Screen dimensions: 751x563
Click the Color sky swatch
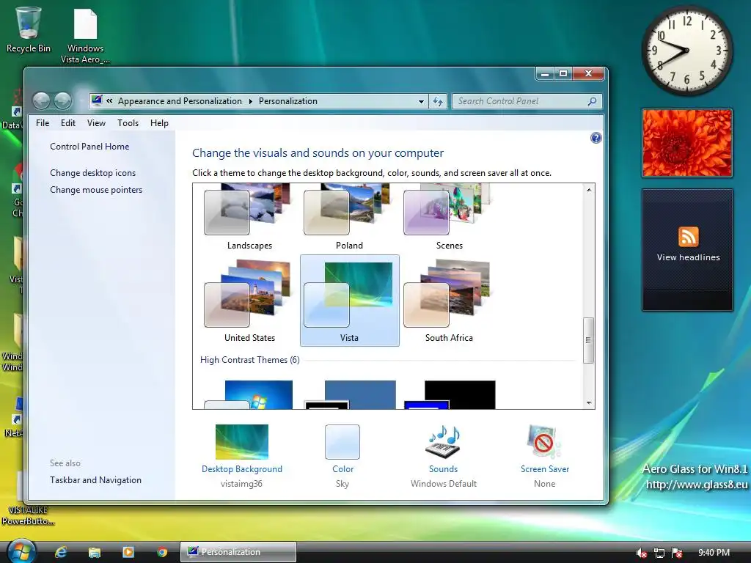tap(342, 442)
